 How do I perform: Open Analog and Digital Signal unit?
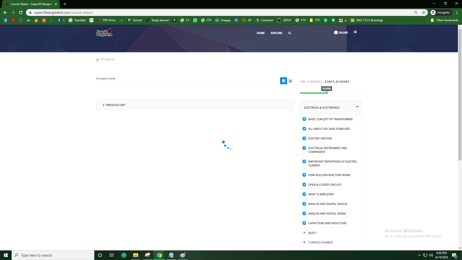point(327,214)
